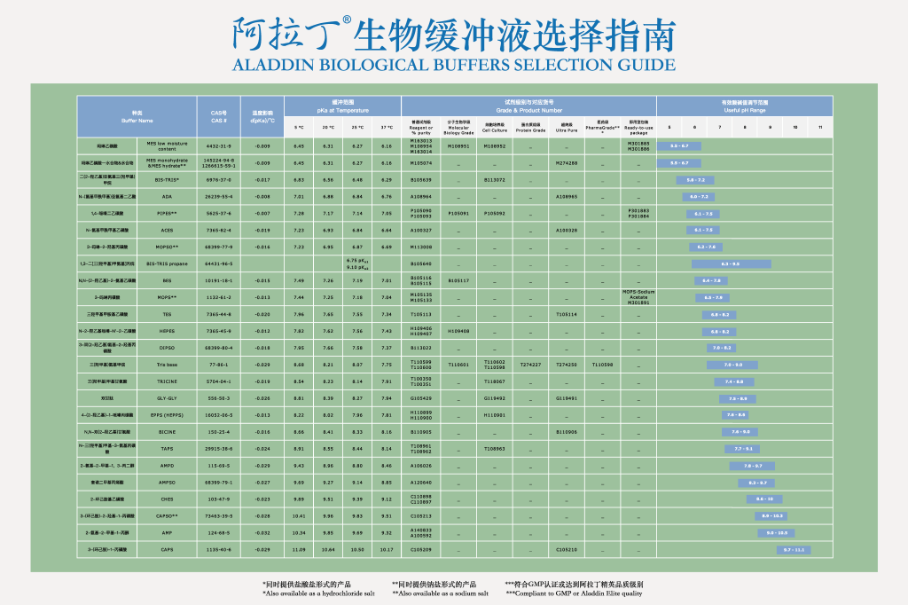Select product number 'A108965'
This screenshot has width=908, height=605.
(567, 196)
